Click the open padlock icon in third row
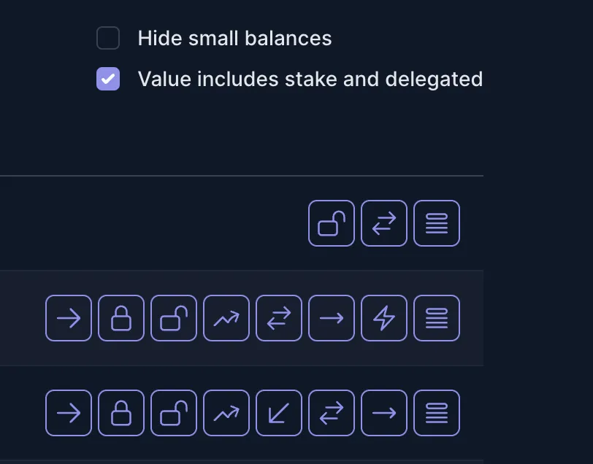 point(174,413)
